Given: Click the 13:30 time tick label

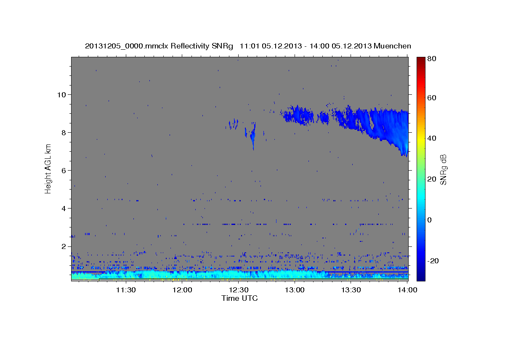Looking at the screenshot, I should click(x=351, y=290).
